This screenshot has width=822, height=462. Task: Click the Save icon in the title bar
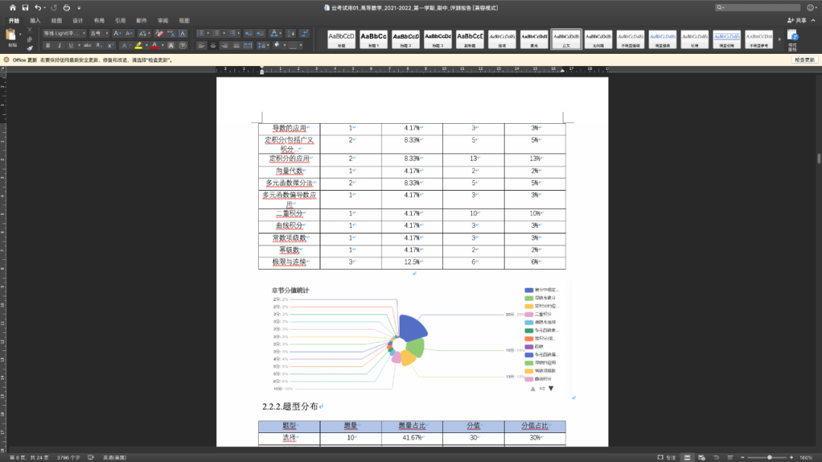(25, 7)
